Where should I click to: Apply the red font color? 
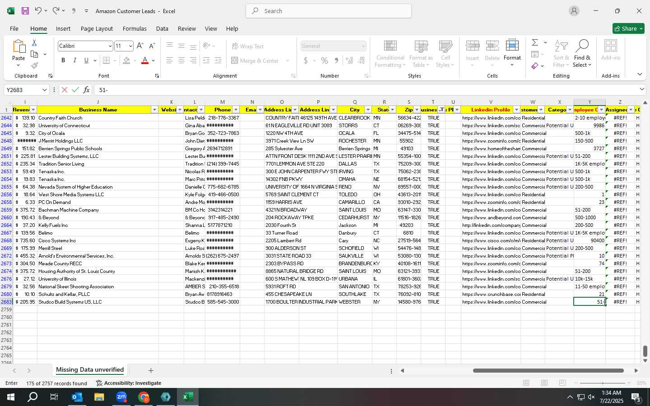pyautogui.click(x=145, y=60)
